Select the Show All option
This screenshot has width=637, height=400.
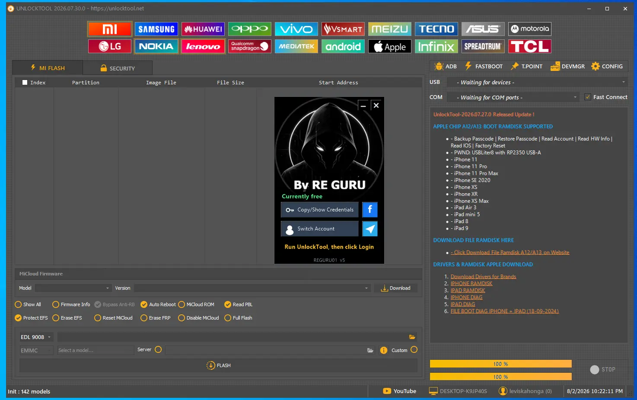(x=28, y=304)
